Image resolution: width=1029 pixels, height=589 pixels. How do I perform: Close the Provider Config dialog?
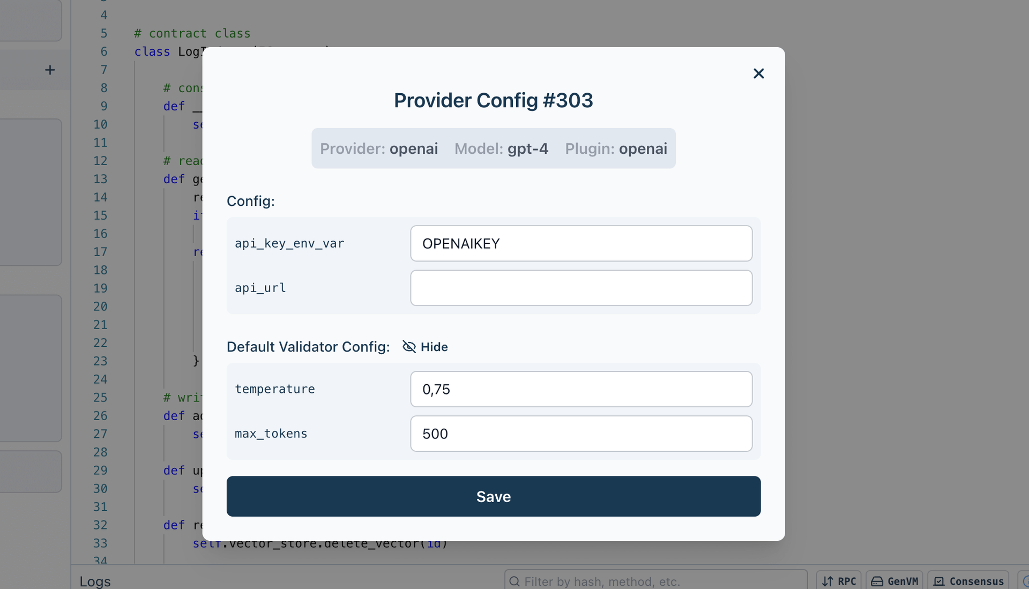(x=758, y=73)
